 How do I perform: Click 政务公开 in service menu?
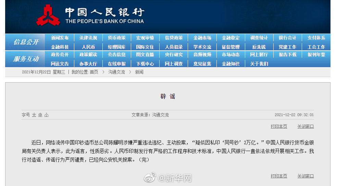tap(60, 54)
